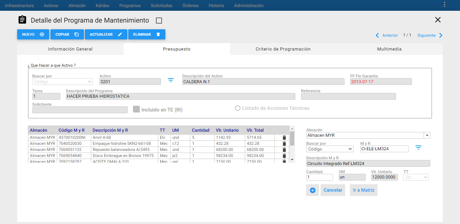Toggle the Incluido en TE (RI) checkbox

tap(136, 109)
